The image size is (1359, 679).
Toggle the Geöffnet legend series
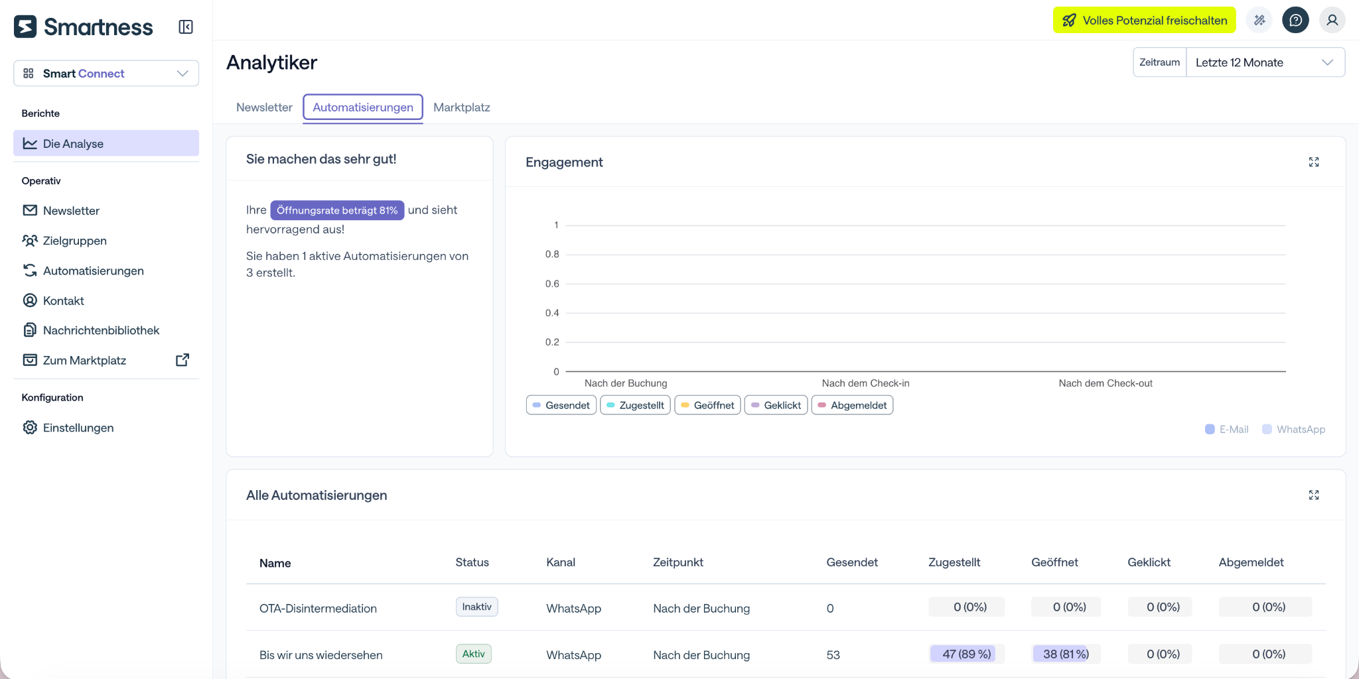[707, 405]
